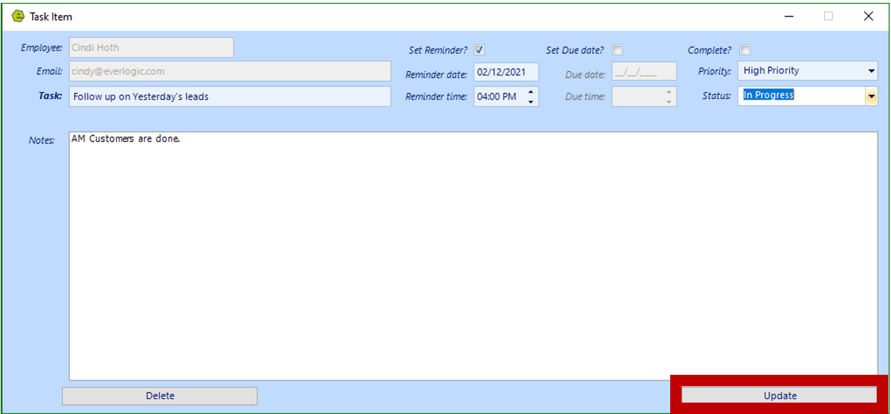Click the 'Employee:' label
This screenshot has width=891, height=414.
pyautogui.click(x=41, y=48)
